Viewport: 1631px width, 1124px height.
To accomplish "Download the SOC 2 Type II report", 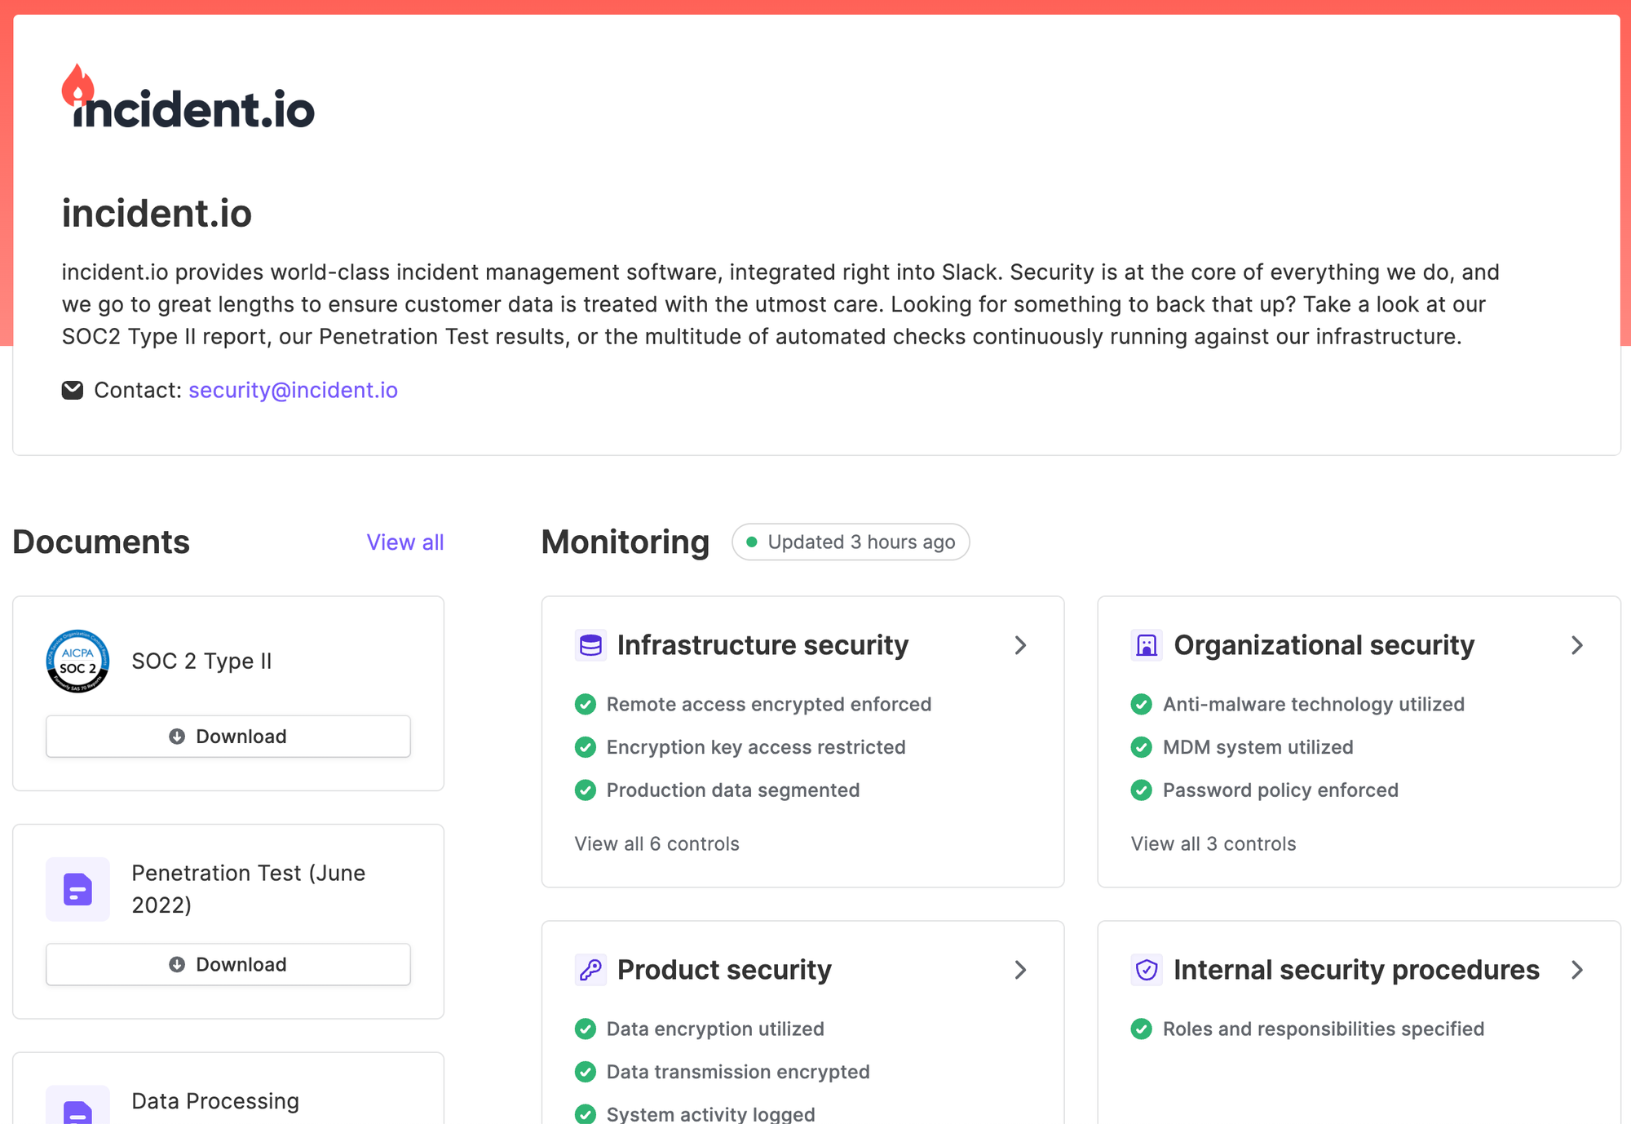I will 228,737.
